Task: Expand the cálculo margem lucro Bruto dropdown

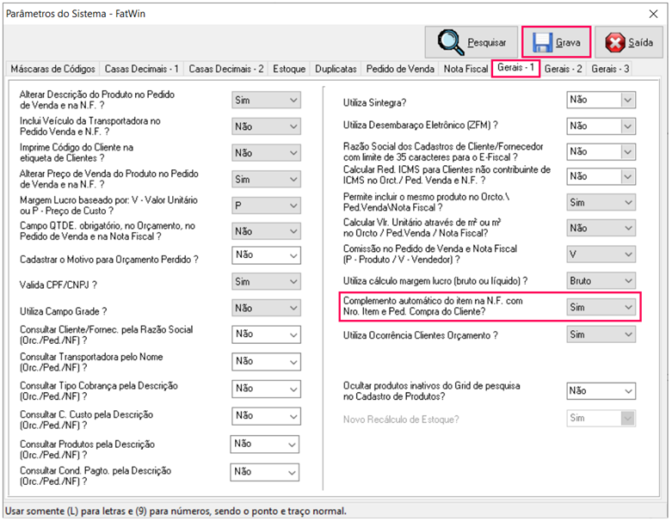Action: (x=626, y=280)
